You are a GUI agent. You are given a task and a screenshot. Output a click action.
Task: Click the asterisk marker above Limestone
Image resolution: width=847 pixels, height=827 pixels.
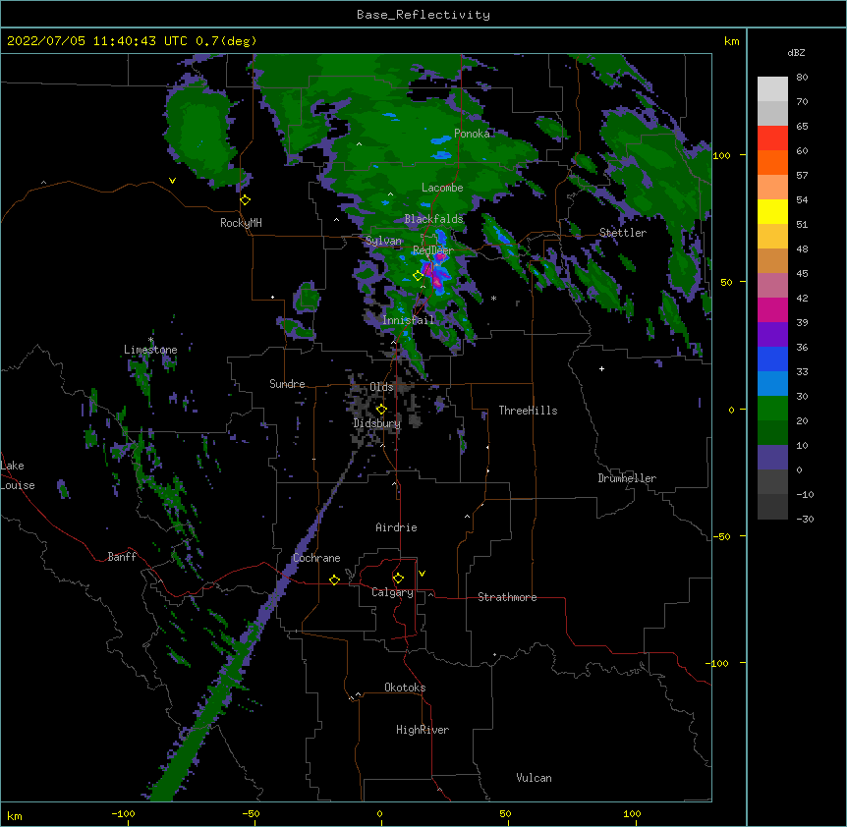(150, 340)
